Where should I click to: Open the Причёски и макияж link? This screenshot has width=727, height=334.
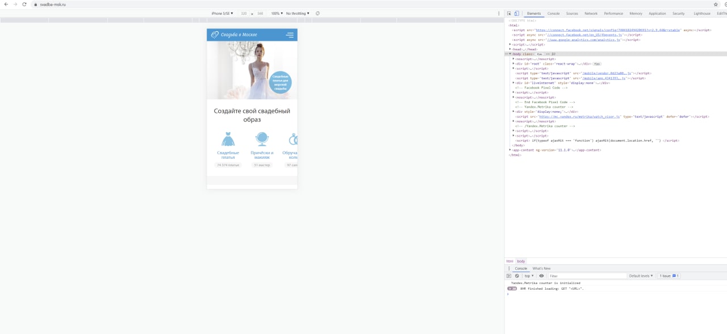coord(262,155)
